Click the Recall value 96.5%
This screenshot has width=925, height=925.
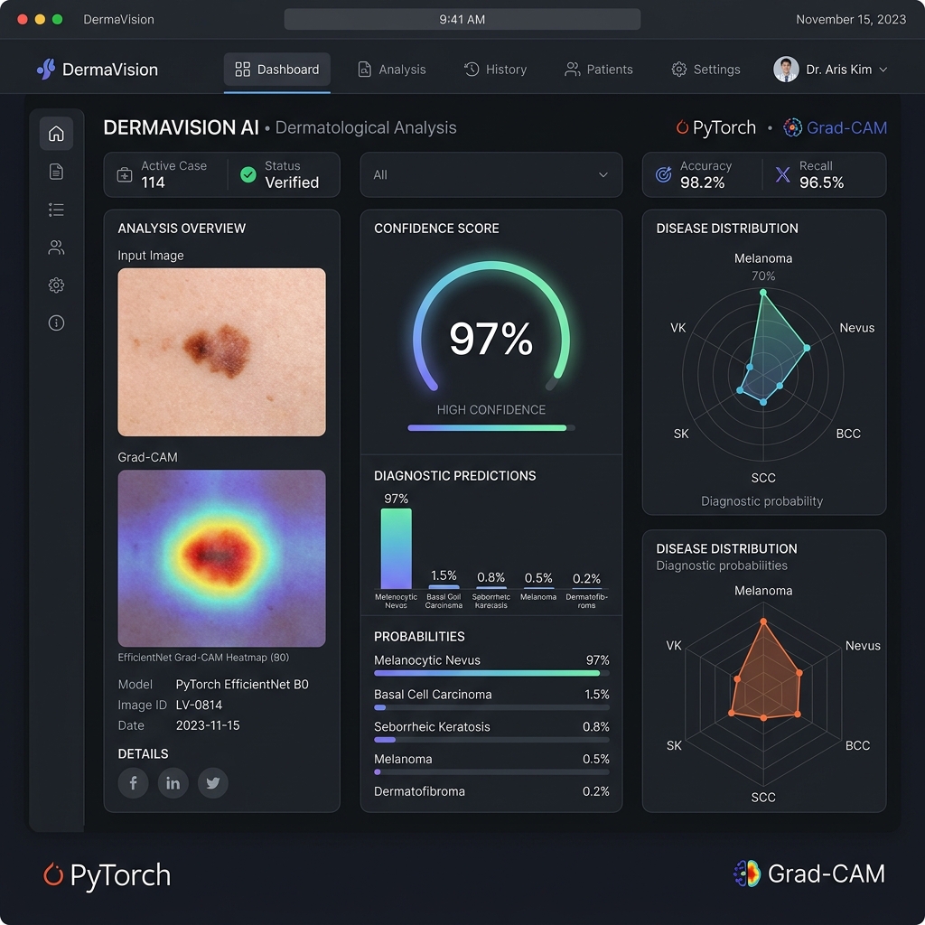[x=821, y=182]
